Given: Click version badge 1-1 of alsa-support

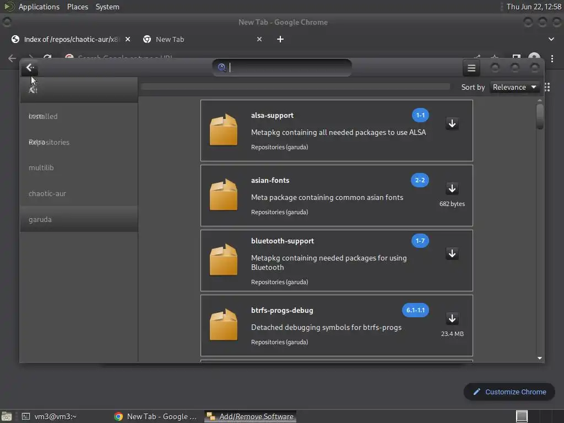Looking at the screenshot, I should point(420,115).
